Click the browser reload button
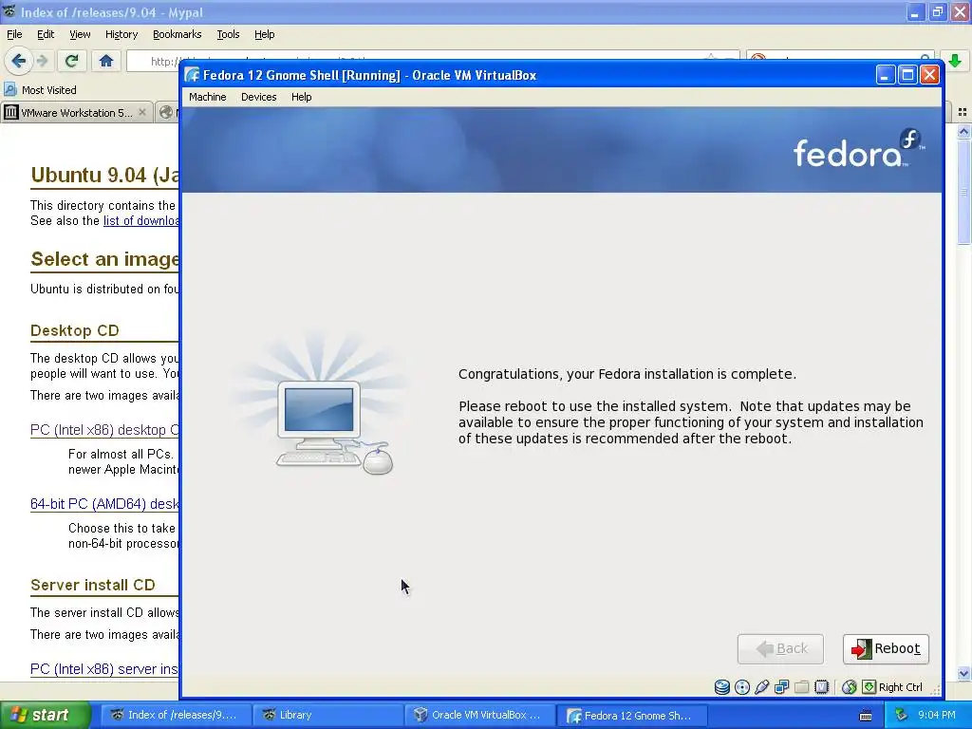The image size is (972, 729). [x=71, y=61]
